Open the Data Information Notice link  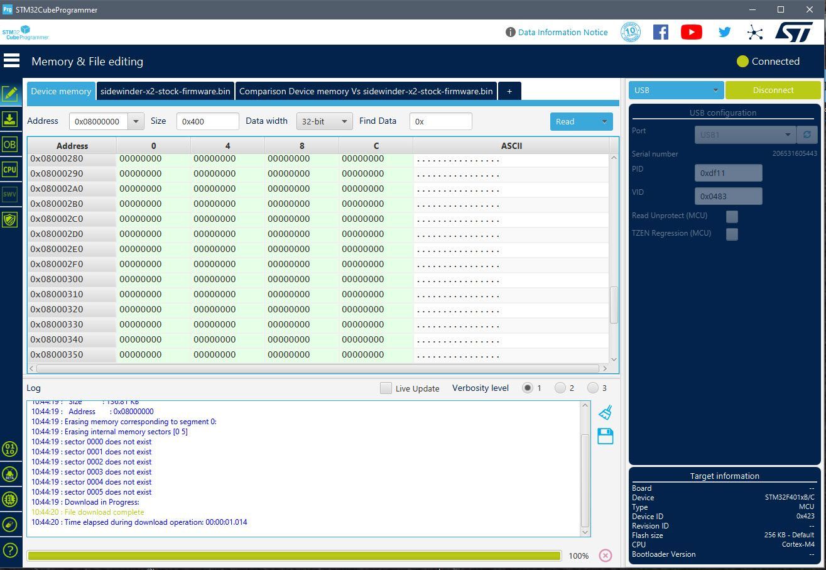pyautogui.click(x=562, y=32)
